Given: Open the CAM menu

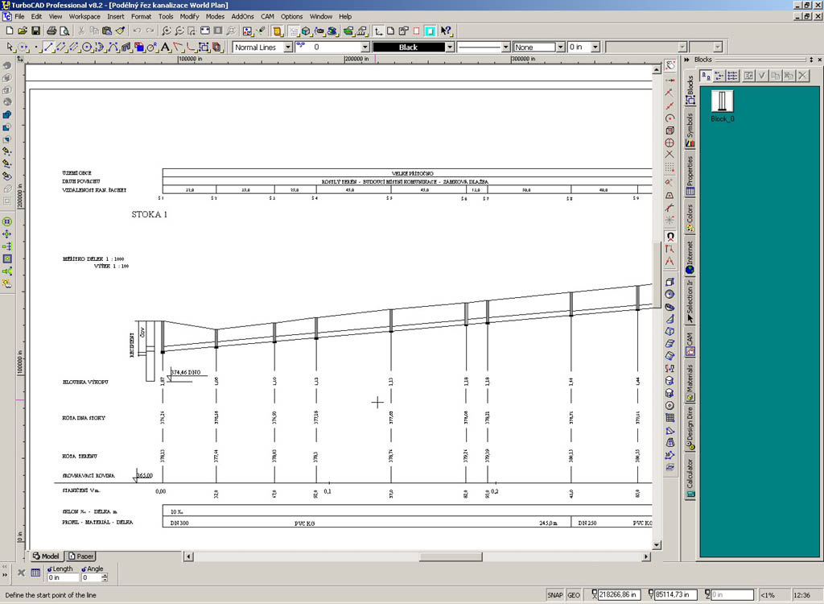Looking at the screenshot, I should (x=267, y=17).
